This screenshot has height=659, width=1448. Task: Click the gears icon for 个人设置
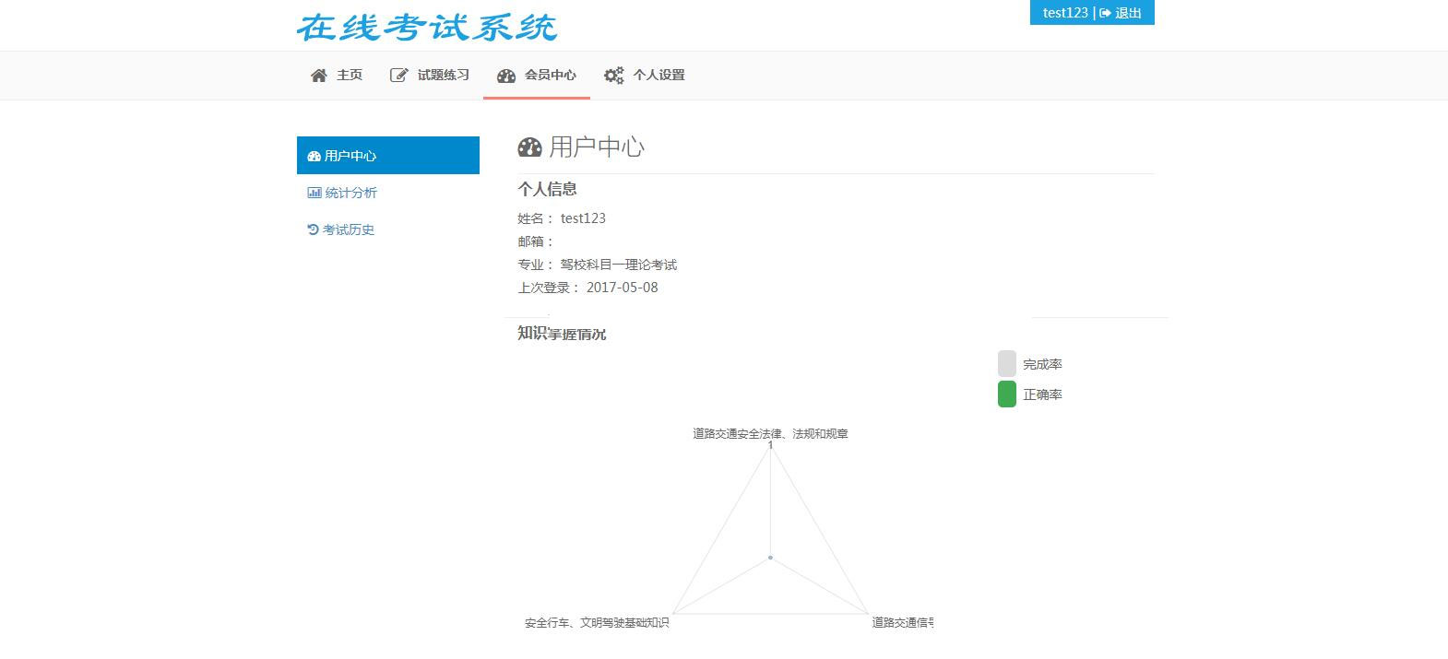pyautogui.click(x=613, y=76)
